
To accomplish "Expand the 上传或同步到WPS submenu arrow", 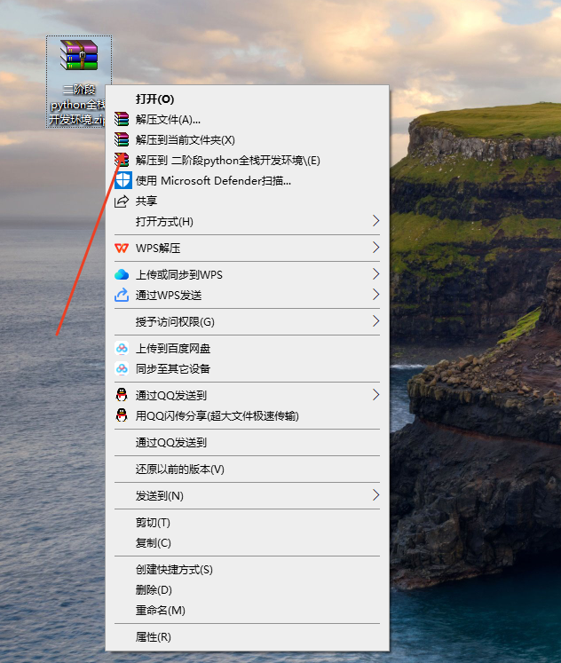I will point(375,274).
